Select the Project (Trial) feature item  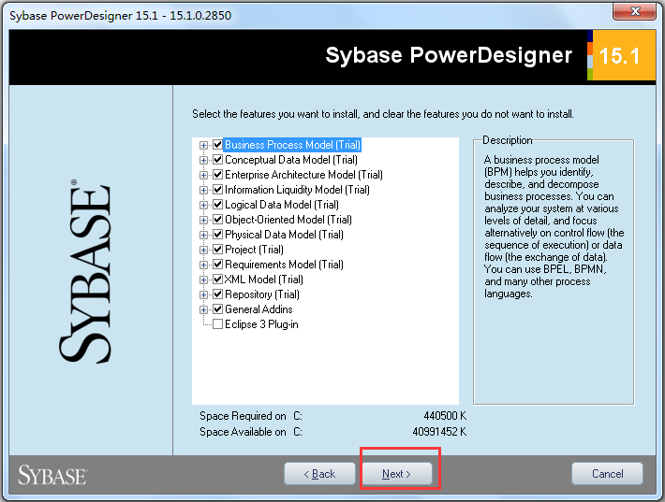coord(254,250)
